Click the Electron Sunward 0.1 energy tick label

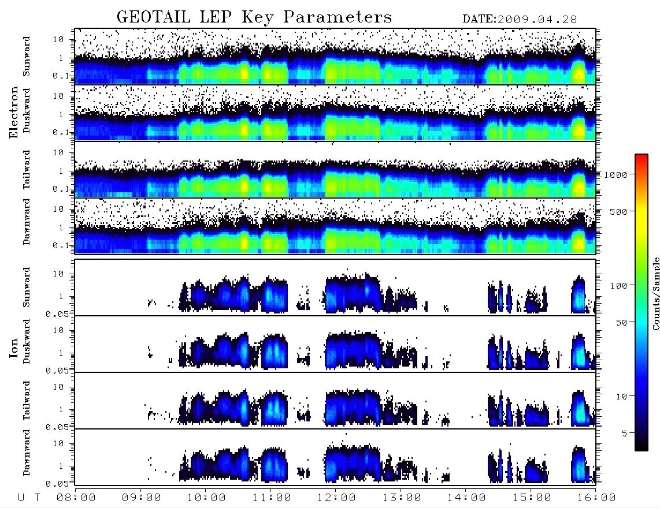click(x=61, y=76)
